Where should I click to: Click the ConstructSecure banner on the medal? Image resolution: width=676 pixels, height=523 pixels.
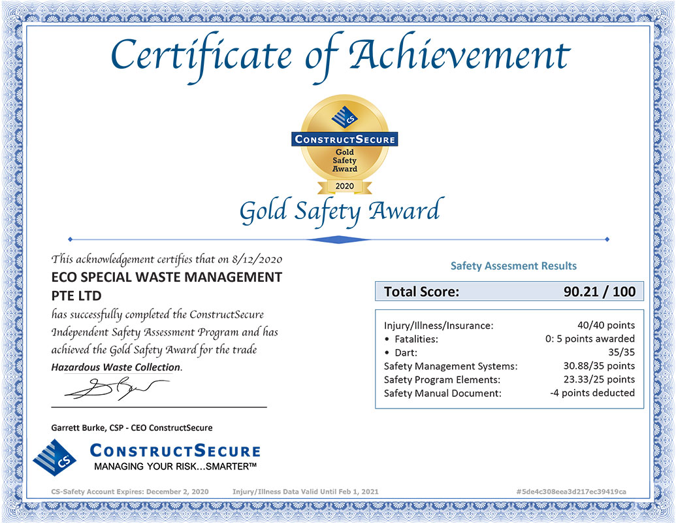click(344, 139)
